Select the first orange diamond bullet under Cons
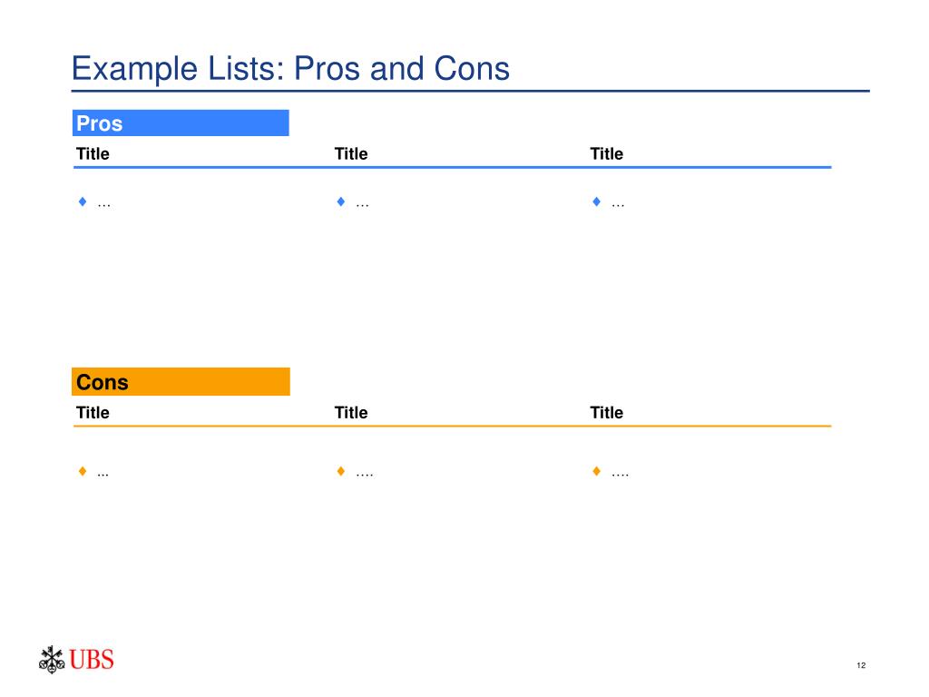 (83, 471)
